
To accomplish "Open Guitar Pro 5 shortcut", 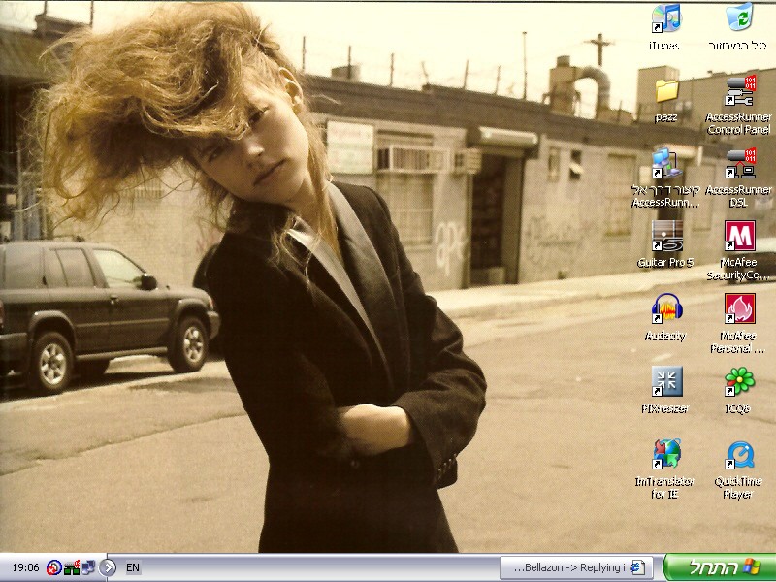I will coord(666,237).
